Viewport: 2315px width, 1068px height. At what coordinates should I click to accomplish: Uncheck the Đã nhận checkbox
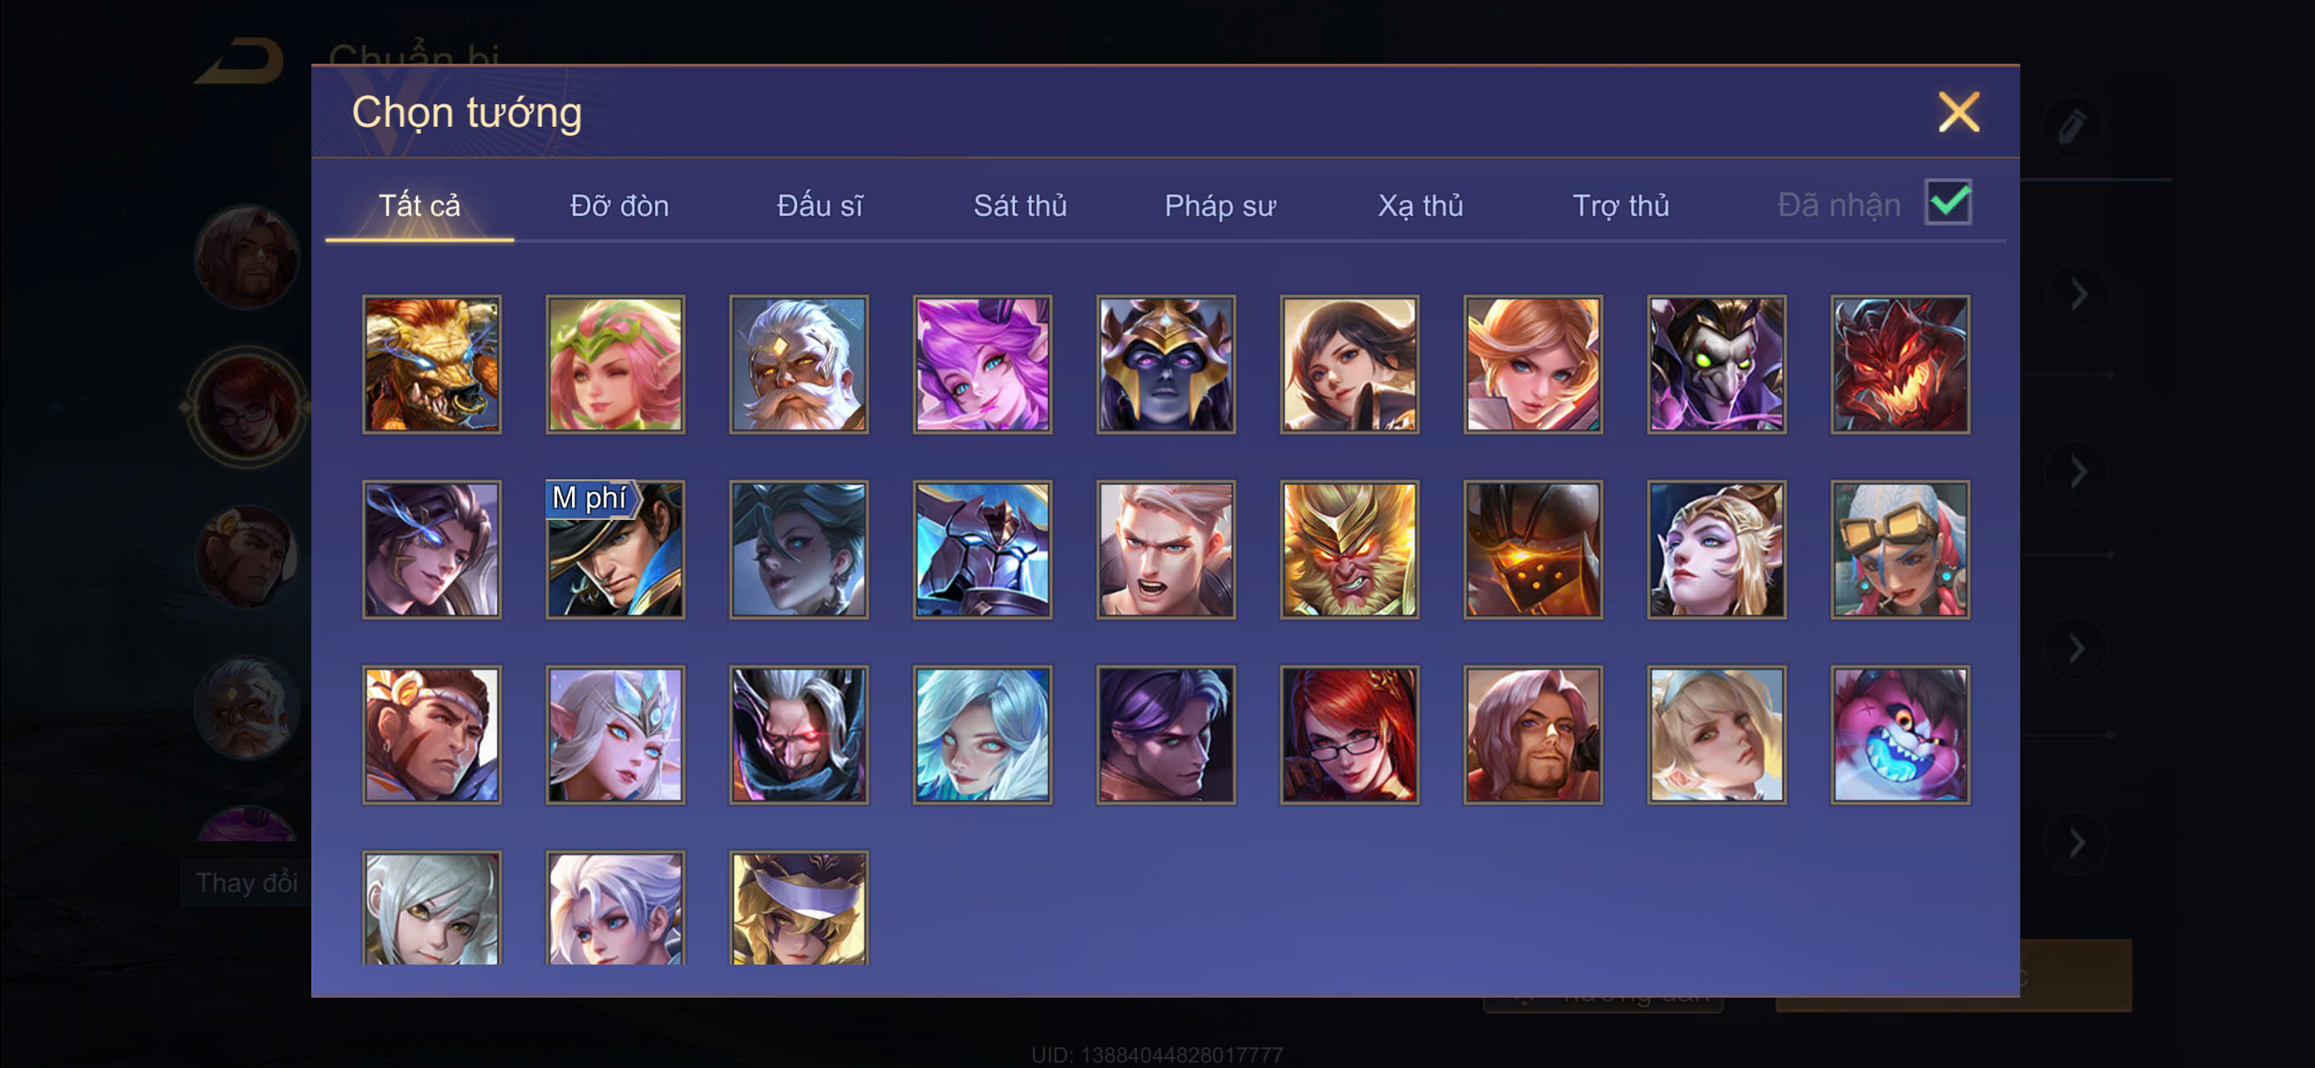click(x=1948, y=202)
